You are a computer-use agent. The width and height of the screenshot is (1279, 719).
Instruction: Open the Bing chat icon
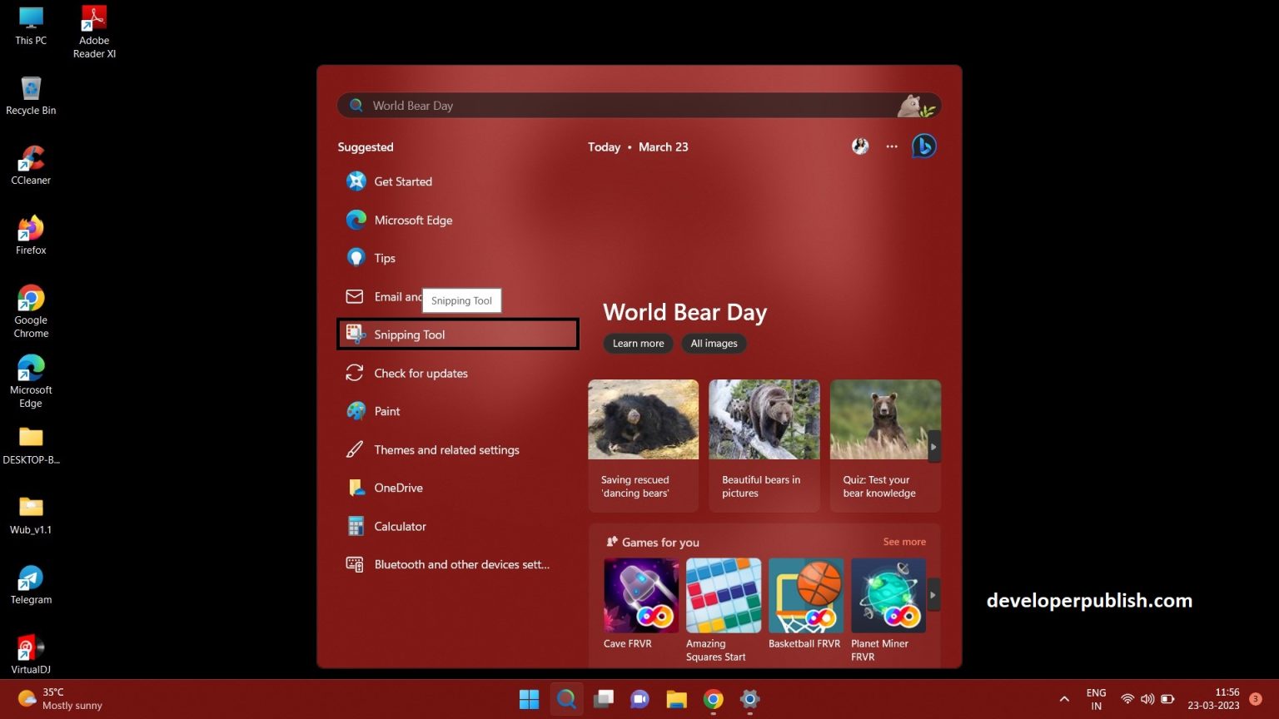click(x=923, y=146)
